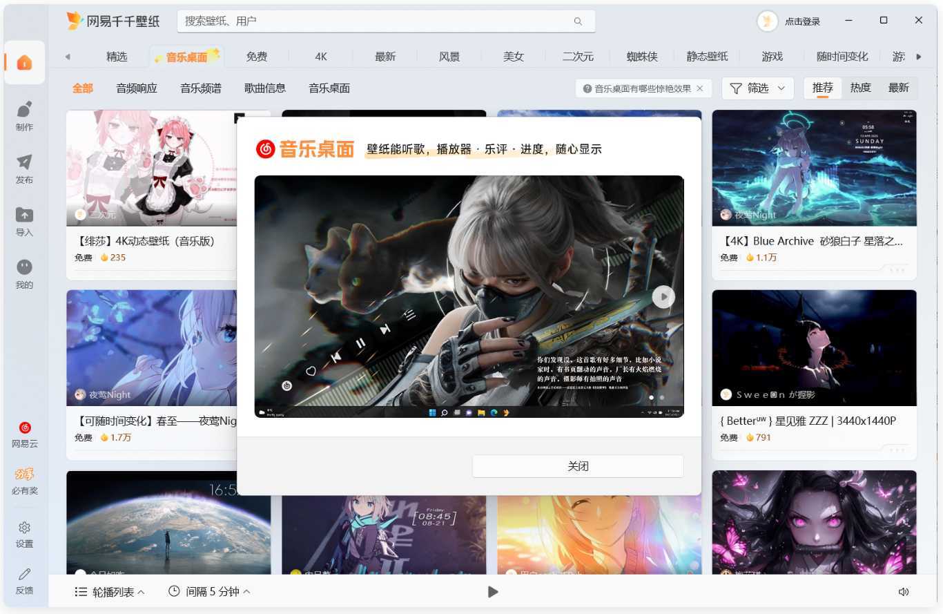Click the magnifier icon in search box
This screenshot has height=614, width=943.
coord(578,21)
